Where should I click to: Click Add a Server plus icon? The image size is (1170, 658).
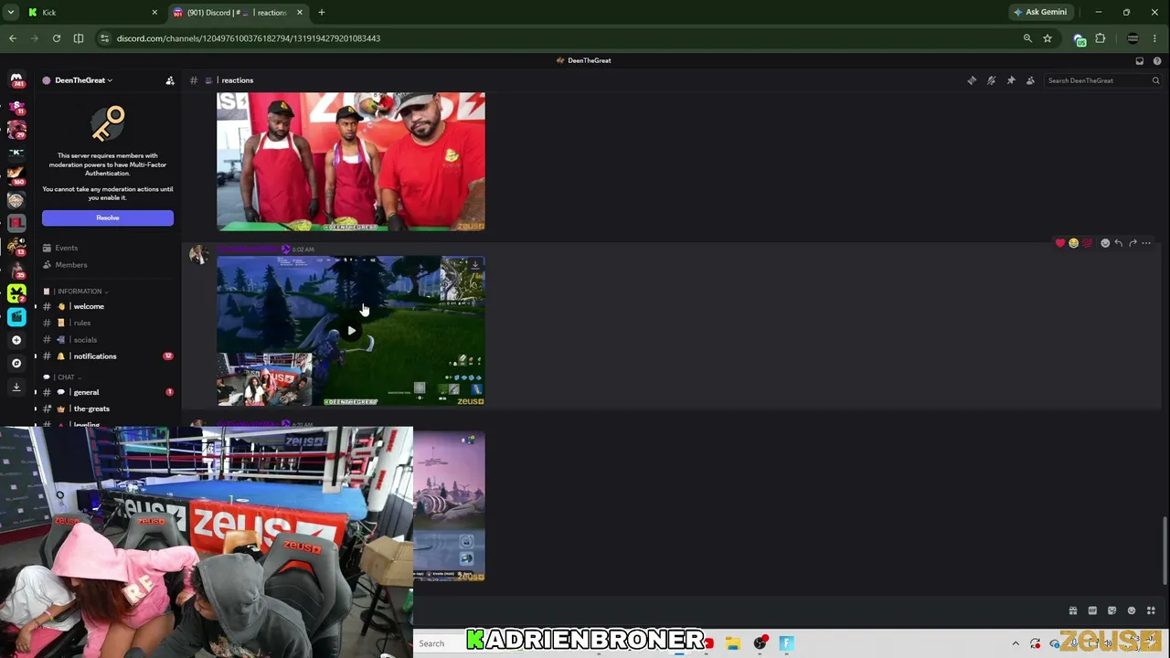click(x=16, y=340)
